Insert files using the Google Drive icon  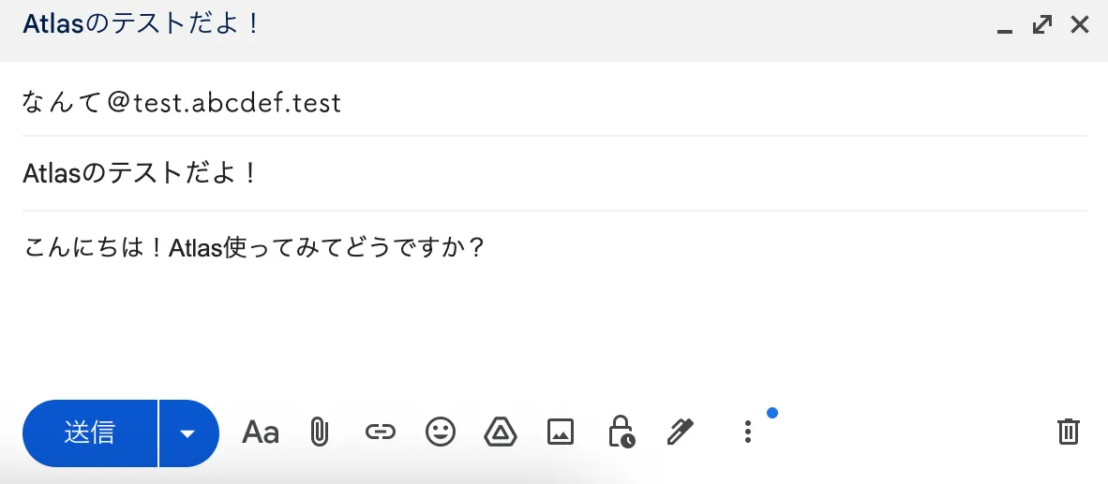[x=501, y=432]
